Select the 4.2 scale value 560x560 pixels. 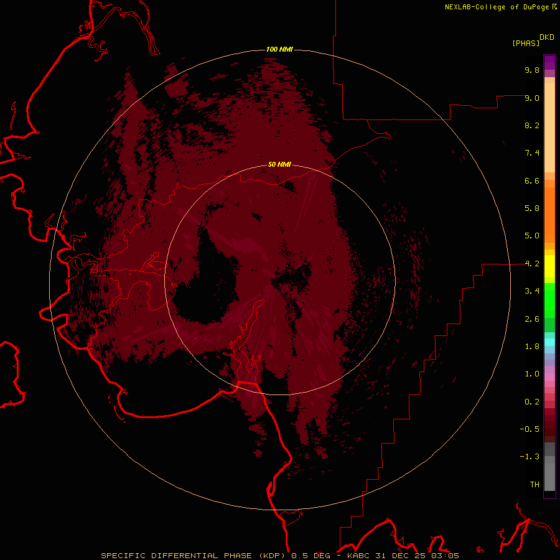tap(532, 264)
